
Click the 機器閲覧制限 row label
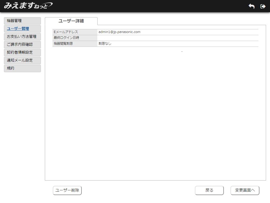63,44
